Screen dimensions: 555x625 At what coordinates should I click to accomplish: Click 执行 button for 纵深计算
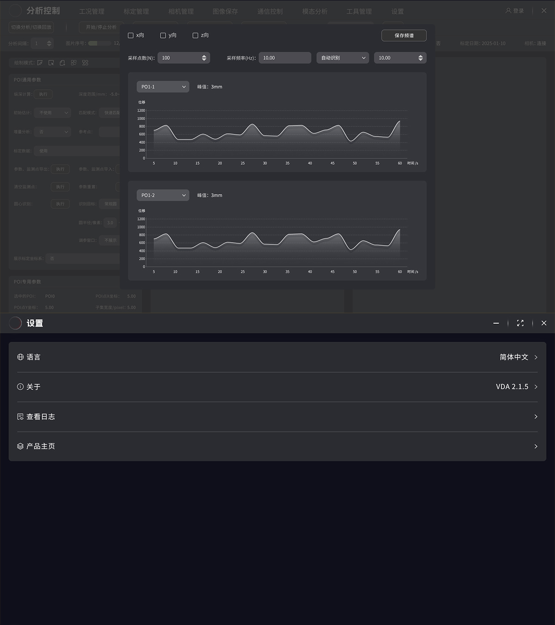(x=43, y=94)
